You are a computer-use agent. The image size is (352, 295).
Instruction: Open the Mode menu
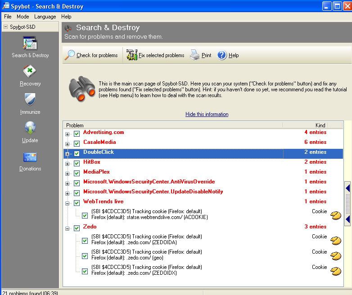(x=23, y=17)
